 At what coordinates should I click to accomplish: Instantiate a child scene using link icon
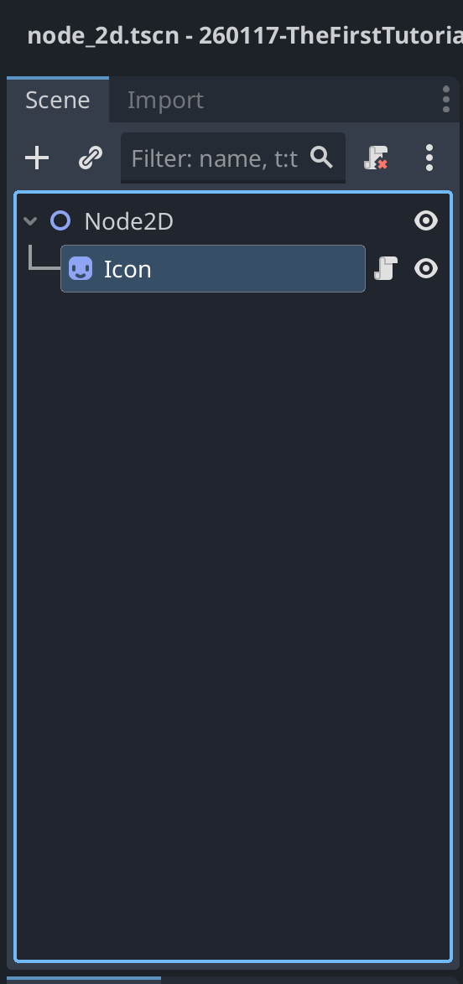[x=91, y=158]
